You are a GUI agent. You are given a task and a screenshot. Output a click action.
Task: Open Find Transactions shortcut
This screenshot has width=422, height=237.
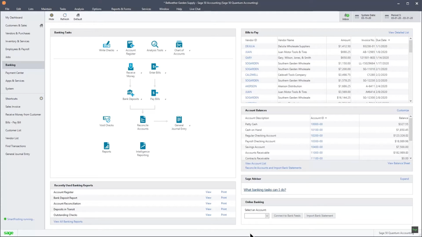pyautogui.click(x=16, y=146)
